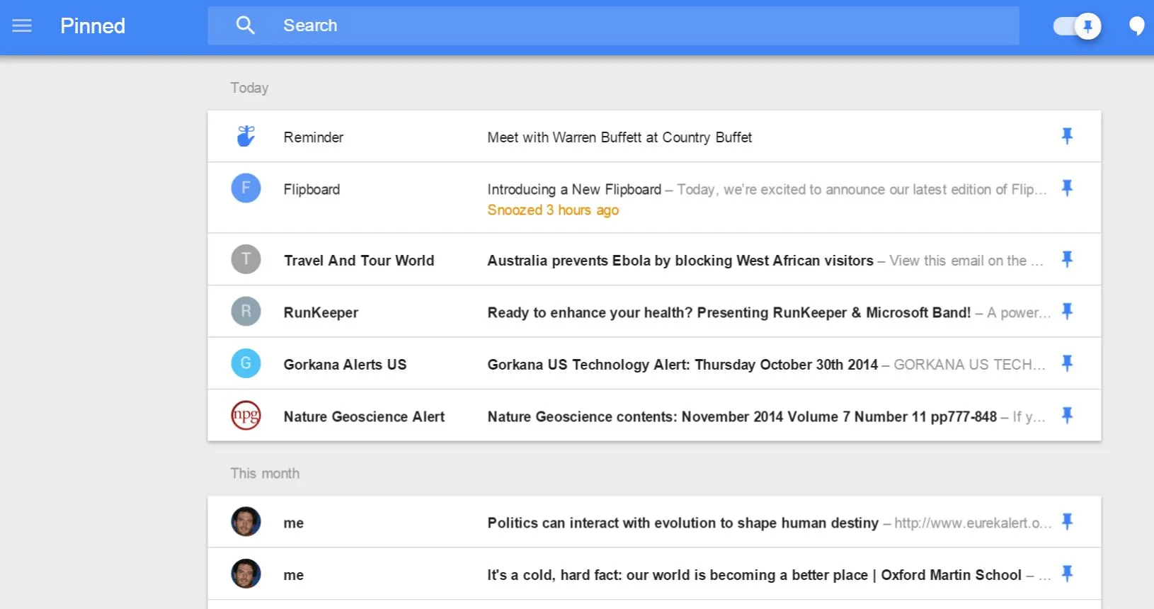The height and width of the screenshot is (609, 1154).
Task: Toggle the pinned items switch
Action: pyautogui.click(x=1077, y=26)
